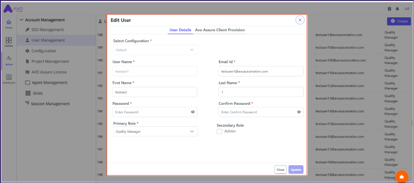Show password using the Password eye icon
The width and height of the screenshot is (414, 183).
pyautogui.click(x=193, y=112)
